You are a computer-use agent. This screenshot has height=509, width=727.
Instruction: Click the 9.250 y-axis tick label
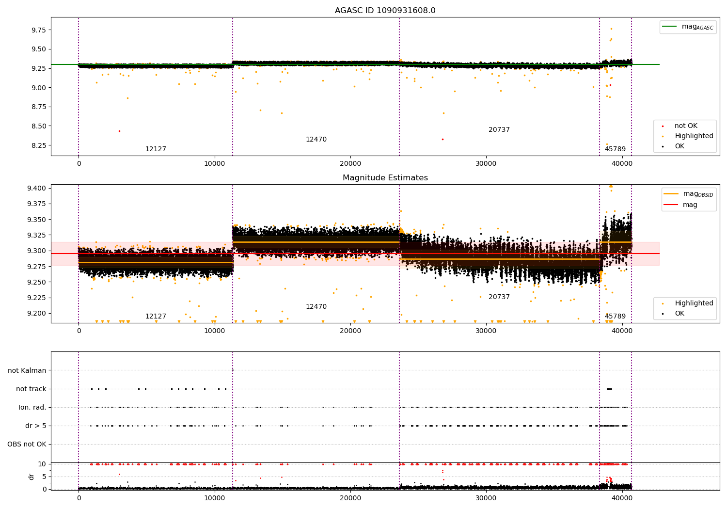[x=37, y=282]
